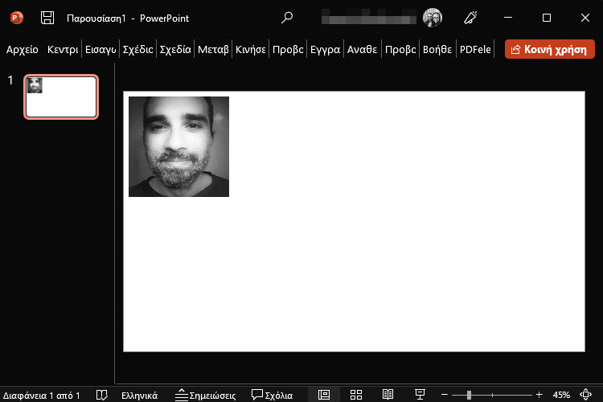The width and height of the screenshot is (603, 402).
Task: Switch to the Μεταβ ribbon tab
Action: tap(213, 50)
